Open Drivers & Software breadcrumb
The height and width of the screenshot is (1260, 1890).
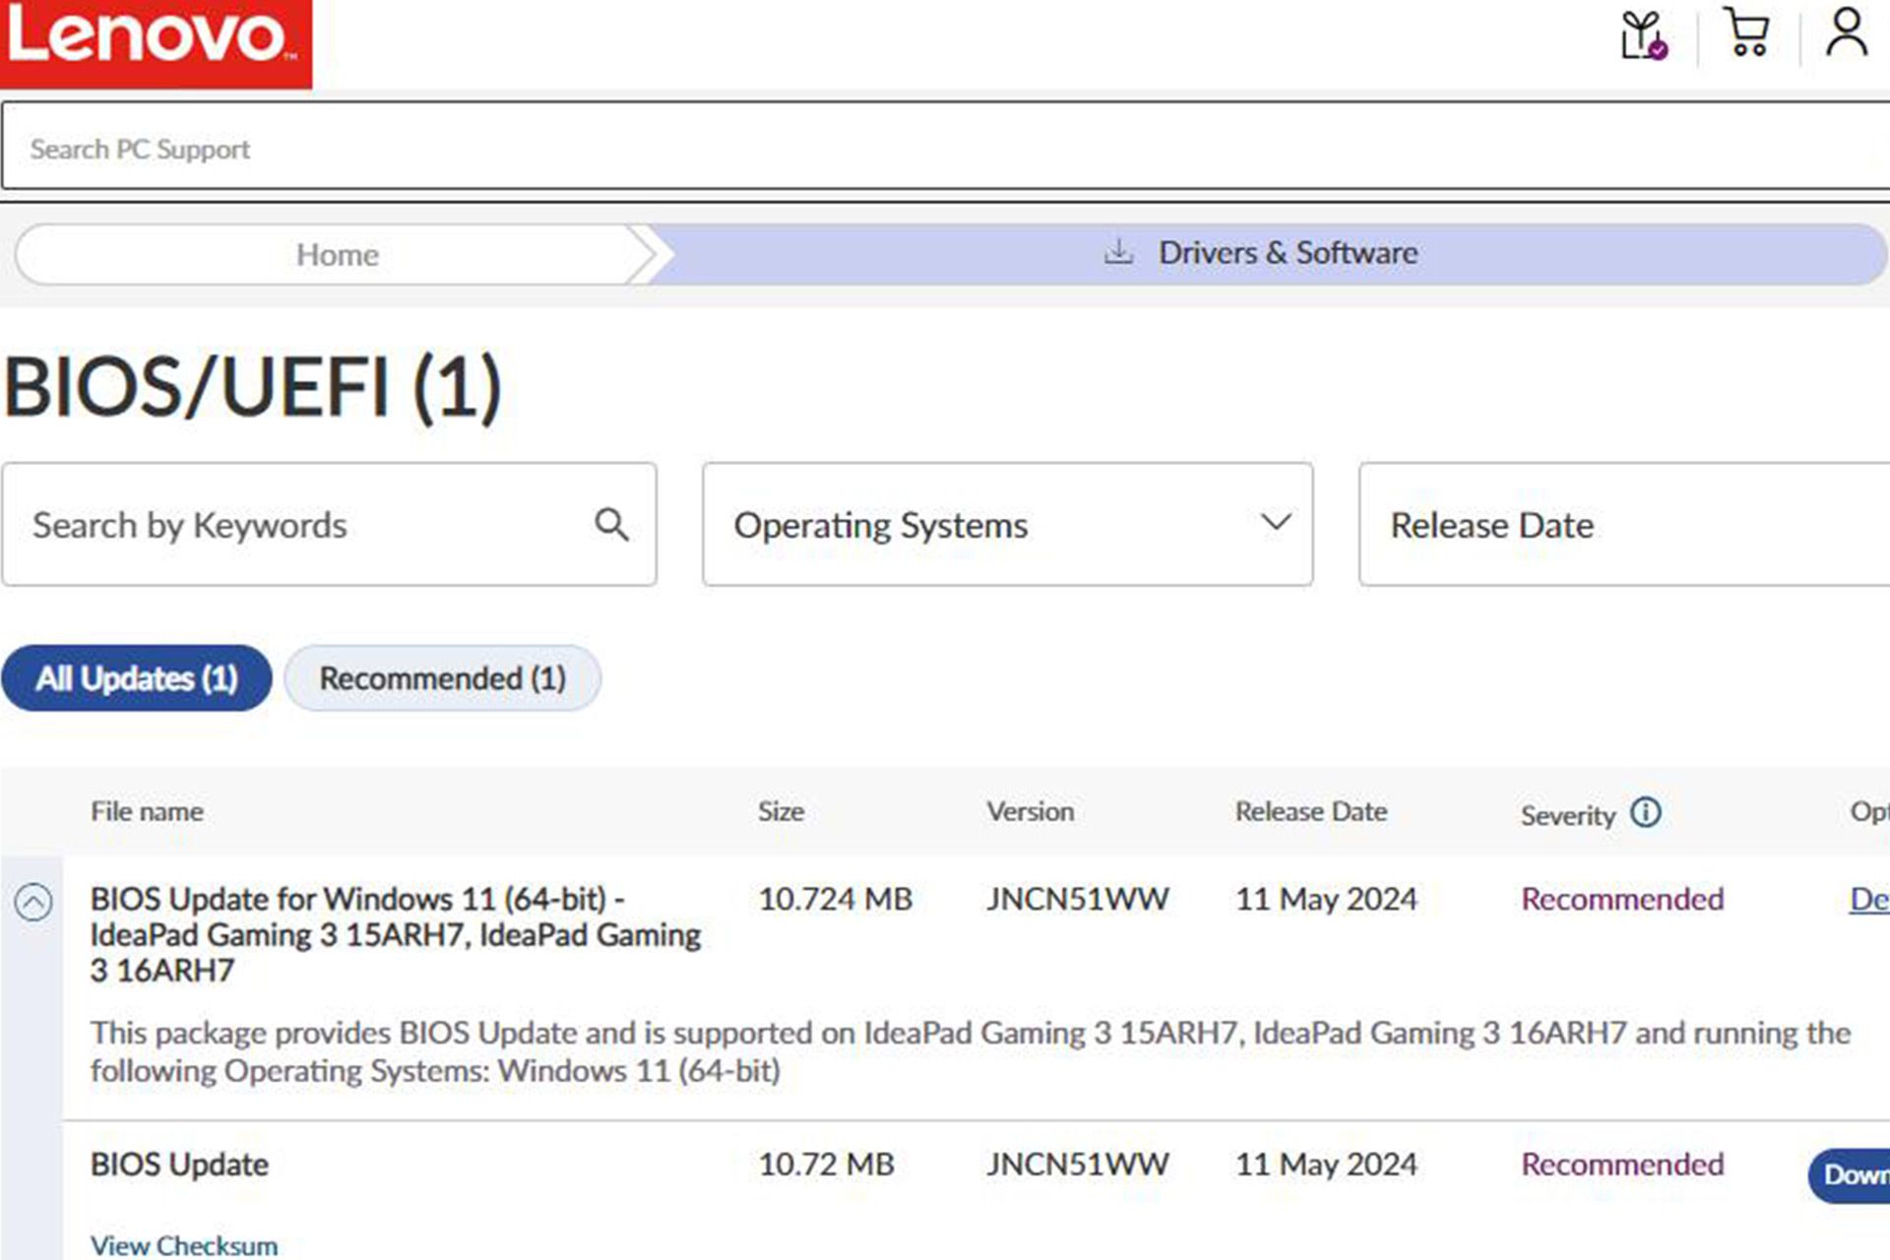click(x=1287, y=253)
